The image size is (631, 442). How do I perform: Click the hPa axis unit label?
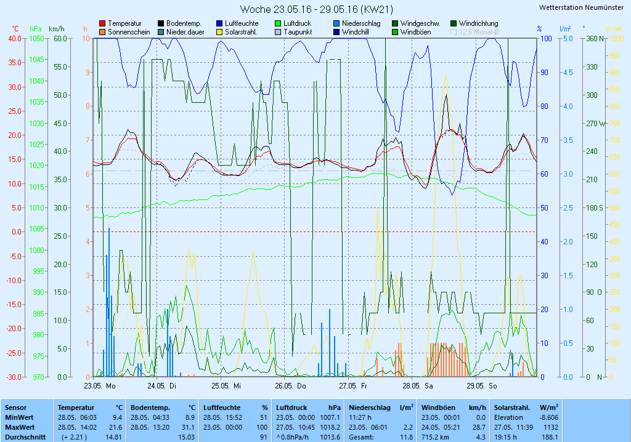tap(35, 29)
